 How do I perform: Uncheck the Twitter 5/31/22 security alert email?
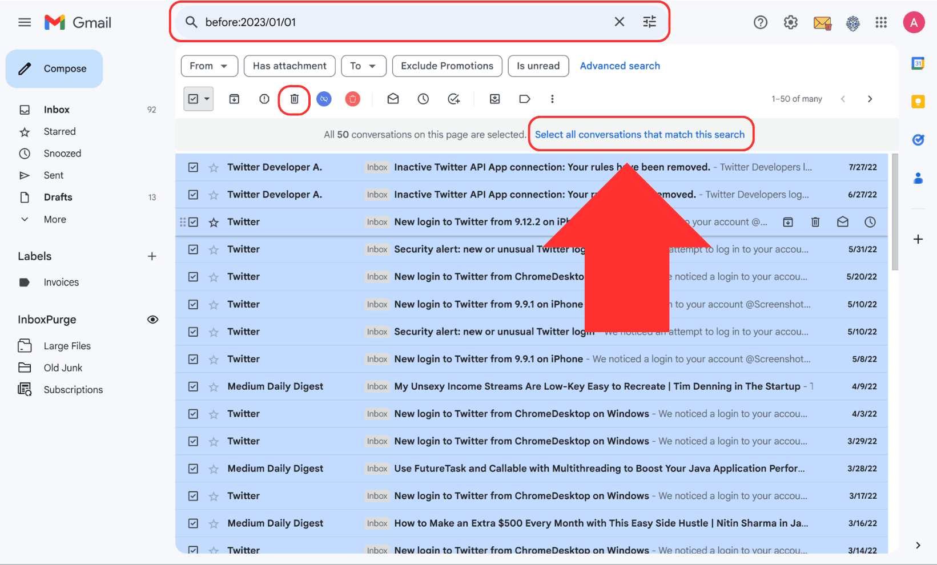pos(193,249)
